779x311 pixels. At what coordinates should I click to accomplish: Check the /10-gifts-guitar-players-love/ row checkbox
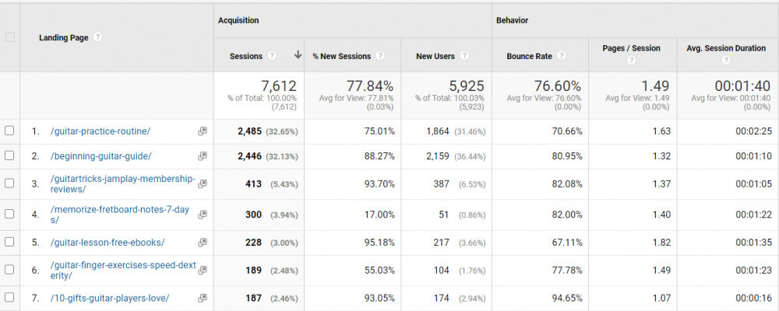pos(9,298)
